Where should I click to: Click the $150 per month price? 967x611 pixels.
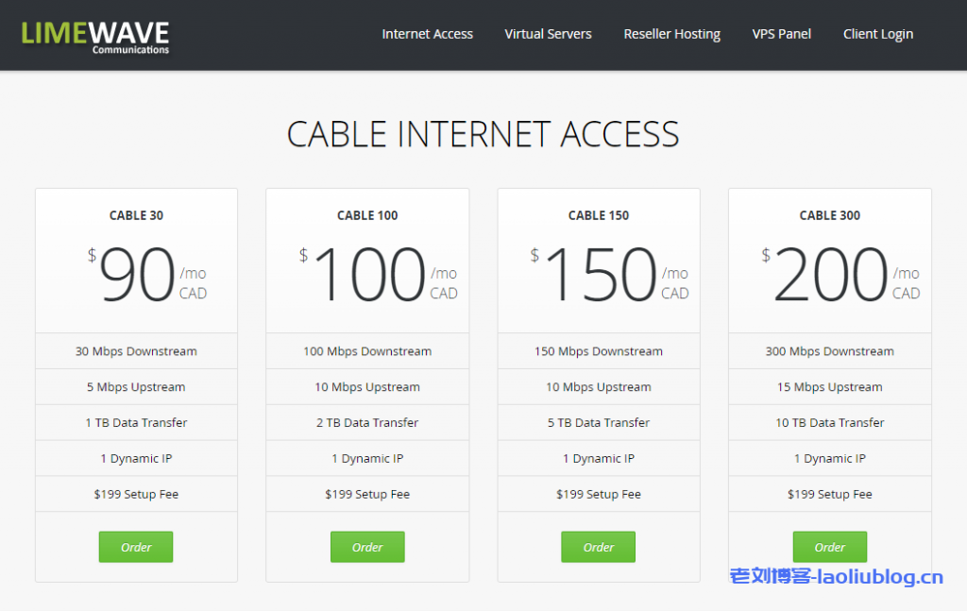point(600,275)
